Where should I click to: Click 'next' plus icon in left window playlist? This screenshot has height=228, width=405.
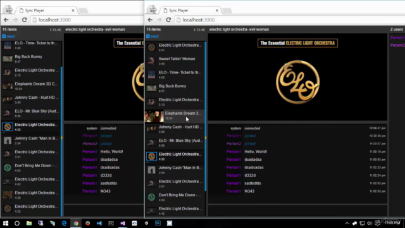click(4, 37)
